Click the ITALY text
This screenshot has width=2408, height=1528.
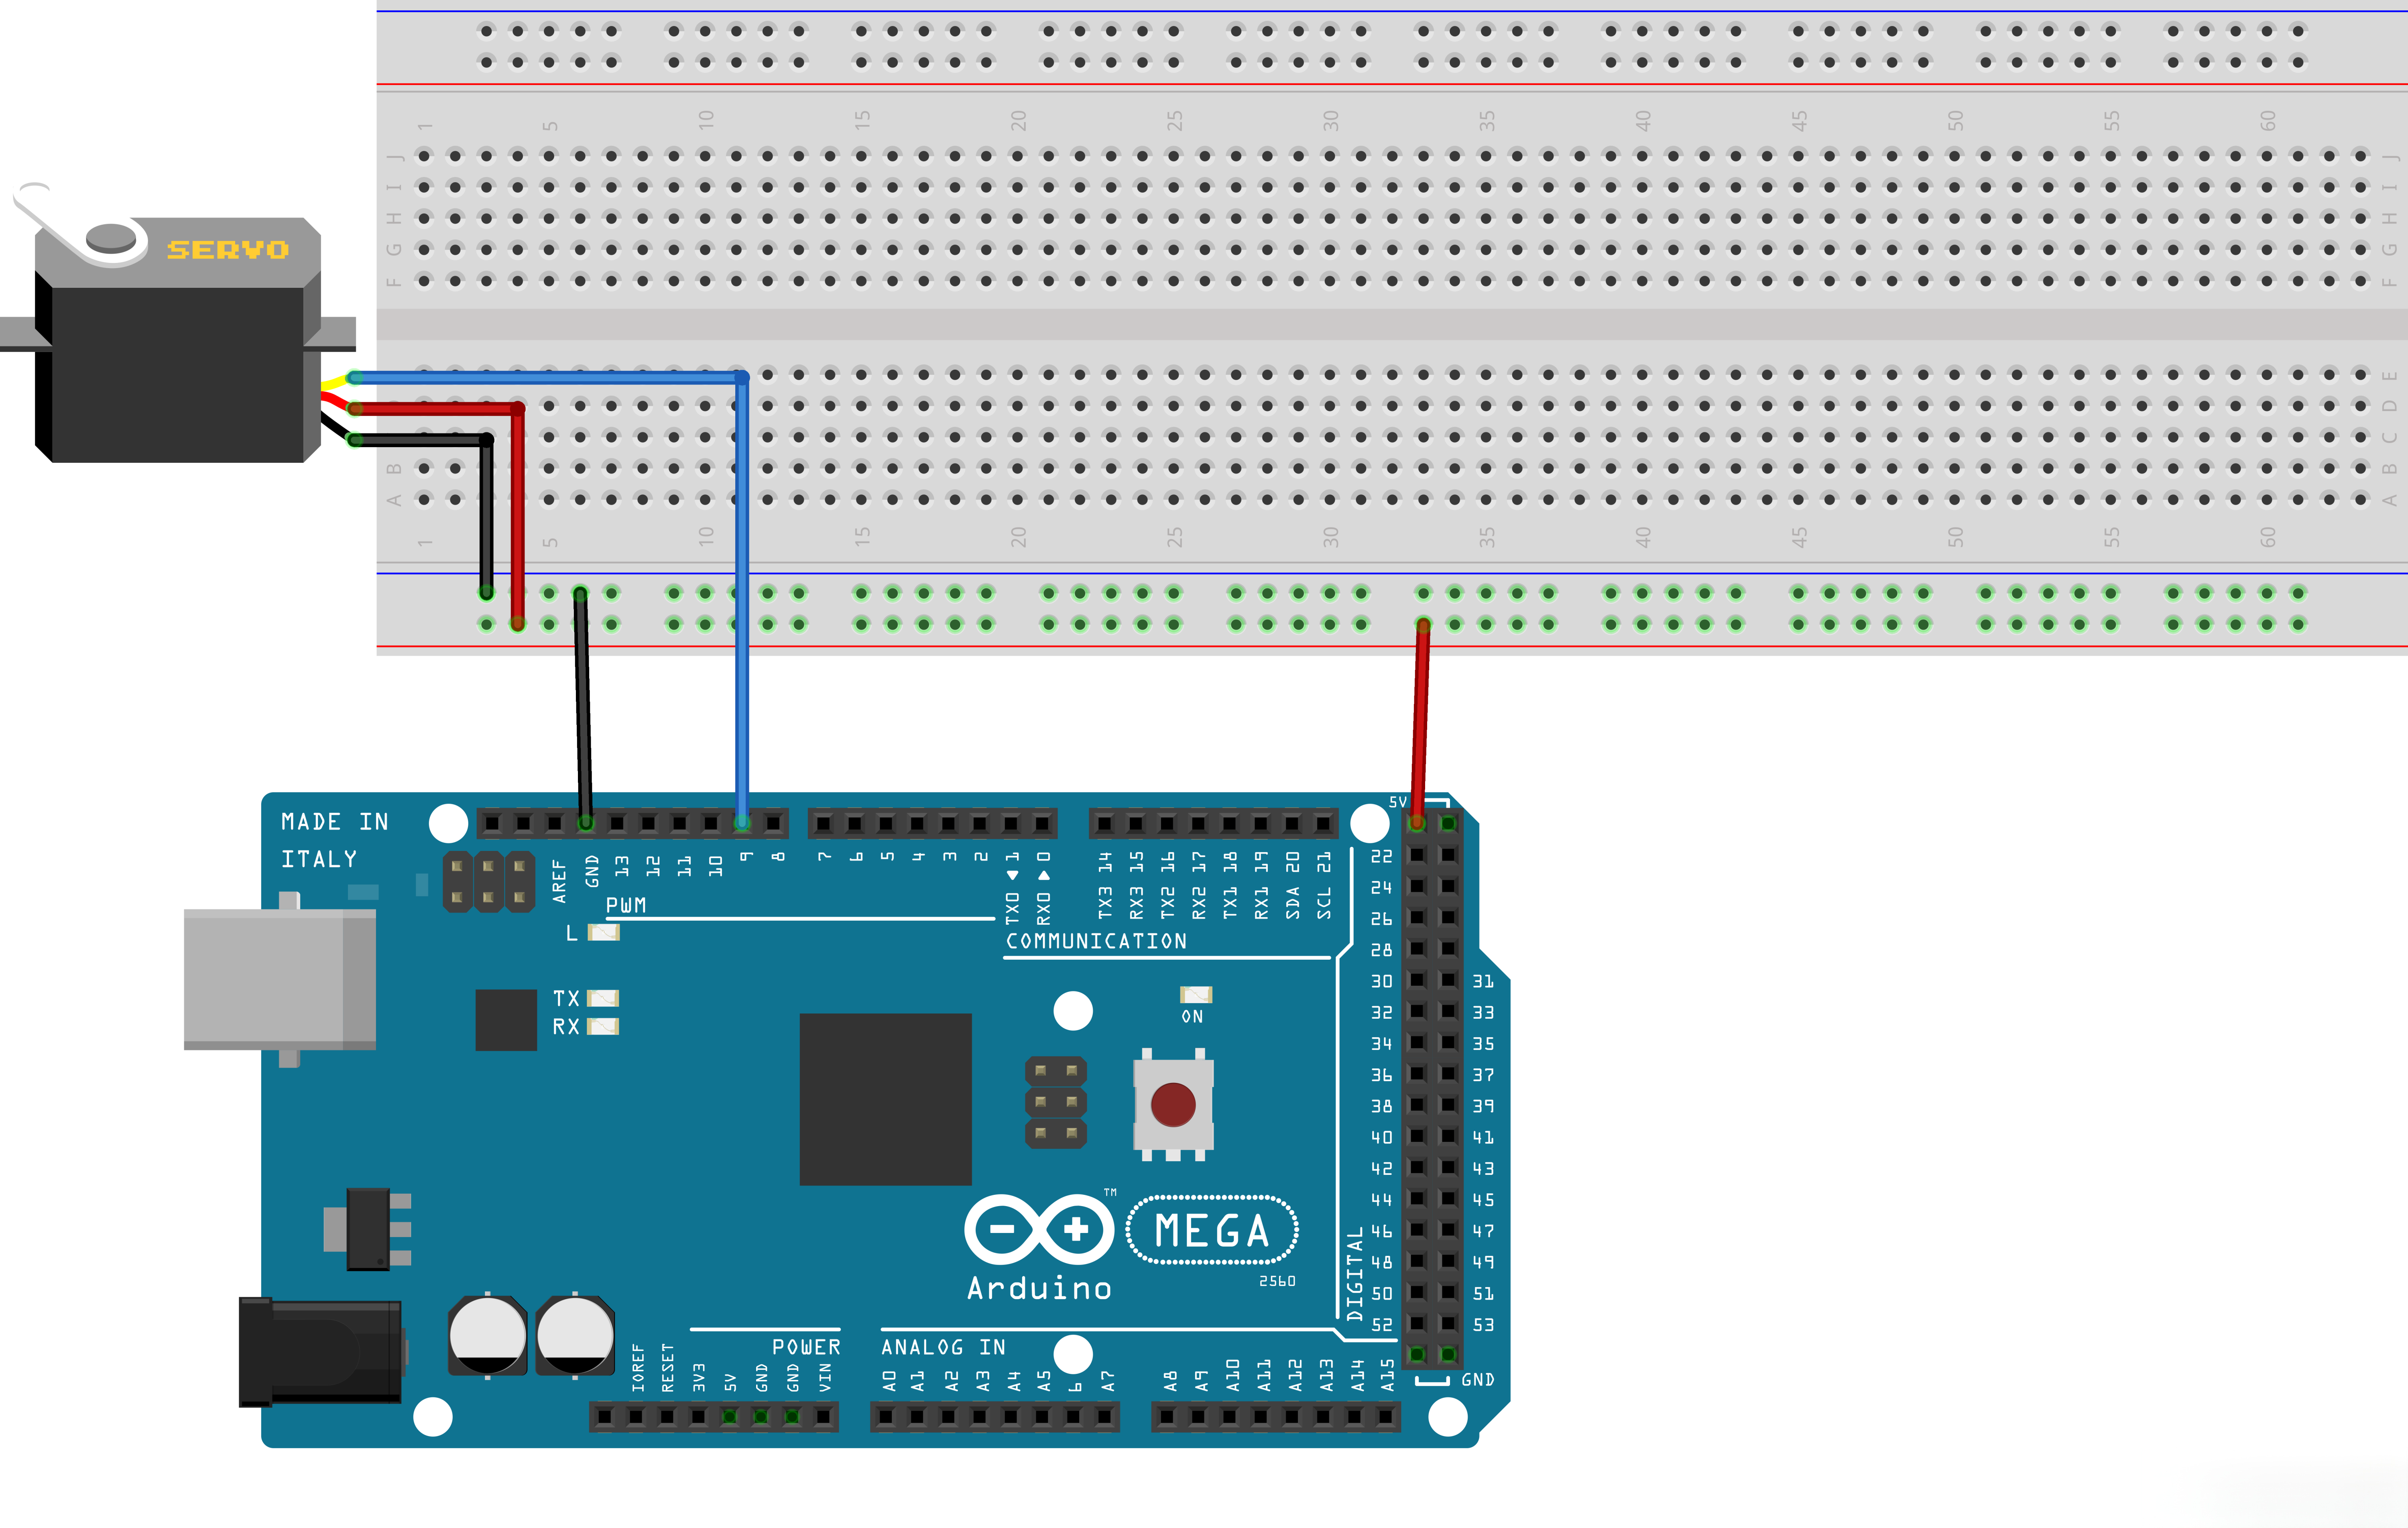coord(319,859)
